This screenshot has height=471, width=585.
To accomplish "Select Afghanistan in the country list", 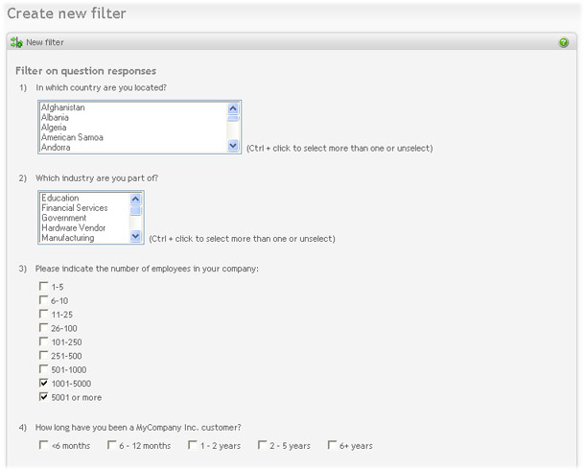I will point(133,107).
